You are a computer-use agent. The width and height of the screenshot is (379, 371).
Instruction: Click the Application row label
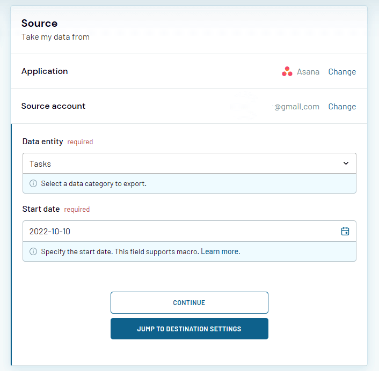coord(45,71)
